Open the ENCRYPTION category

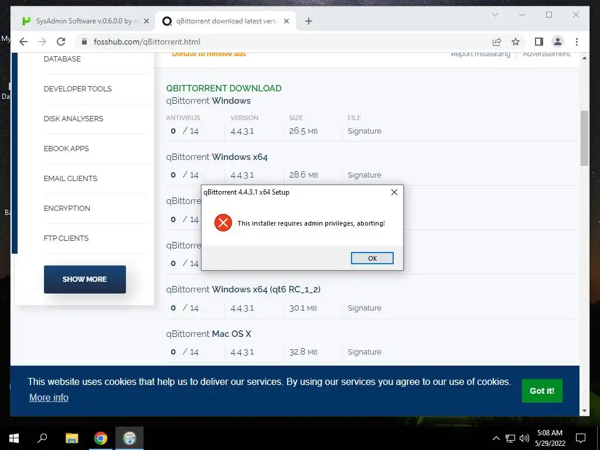pos(67,208)
